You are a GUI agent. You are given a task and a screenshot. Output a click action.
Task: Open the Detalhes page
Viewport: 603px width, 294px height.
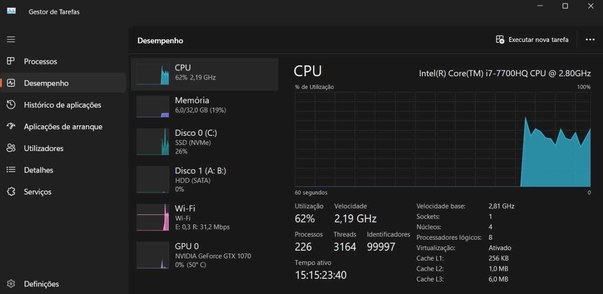[x=64, y=170]
